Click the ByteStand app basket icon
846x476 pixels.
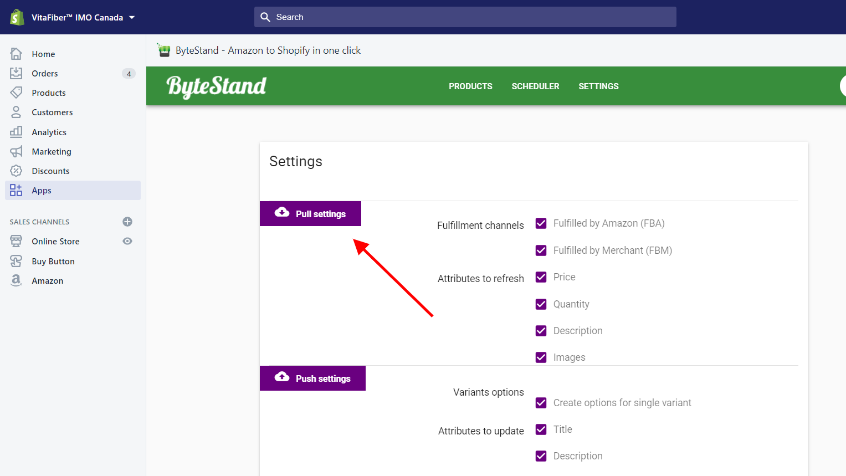[163, 50]
